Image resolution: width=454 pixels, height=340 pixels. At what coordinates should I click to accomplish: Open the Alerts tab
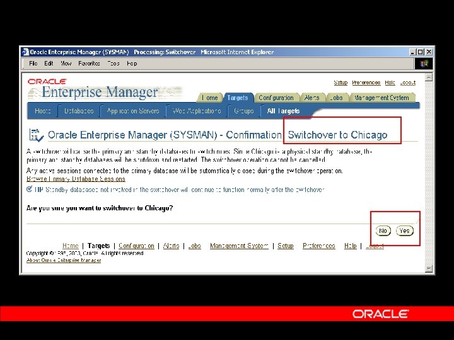[x=312, y=98]
